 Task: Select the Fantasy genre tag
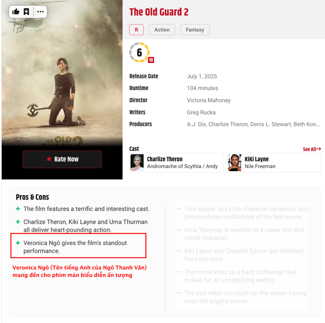(195, 30)
